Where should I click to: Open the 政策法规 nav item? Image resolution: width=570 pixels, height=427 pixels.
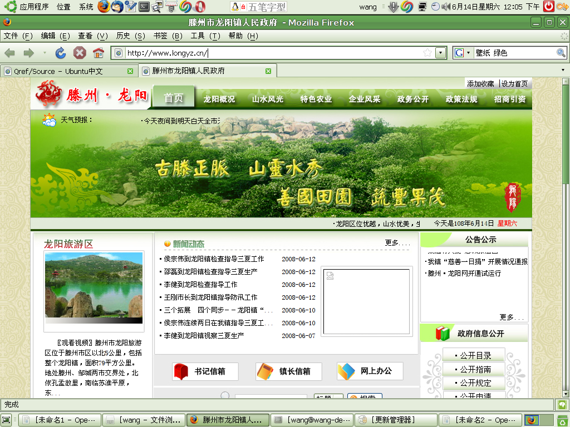tap(461, 99)
